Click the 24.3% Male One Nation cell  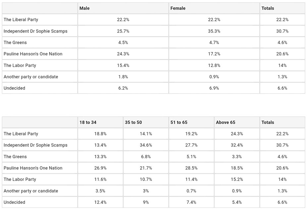123,54
